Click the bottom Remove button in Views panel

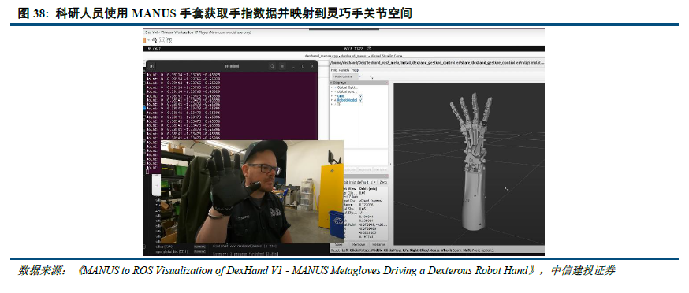pyautogui.click(x=358, y=244)
